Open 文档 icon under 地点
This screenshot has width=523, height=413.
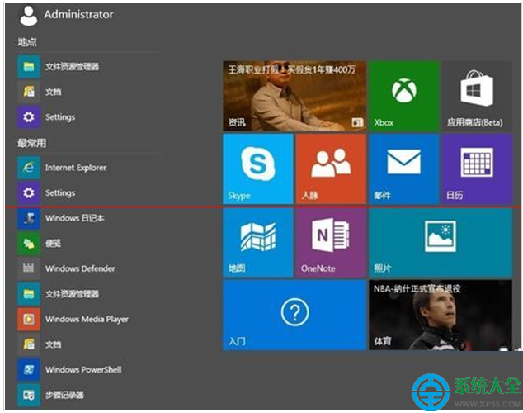pyautogui.click(x=29, y=92)
